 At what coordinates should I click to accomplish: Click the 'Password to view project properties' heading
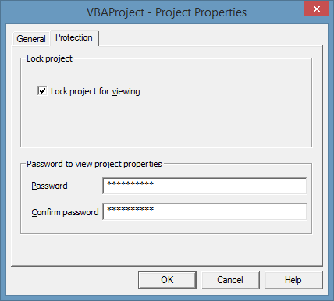(94, 164)
